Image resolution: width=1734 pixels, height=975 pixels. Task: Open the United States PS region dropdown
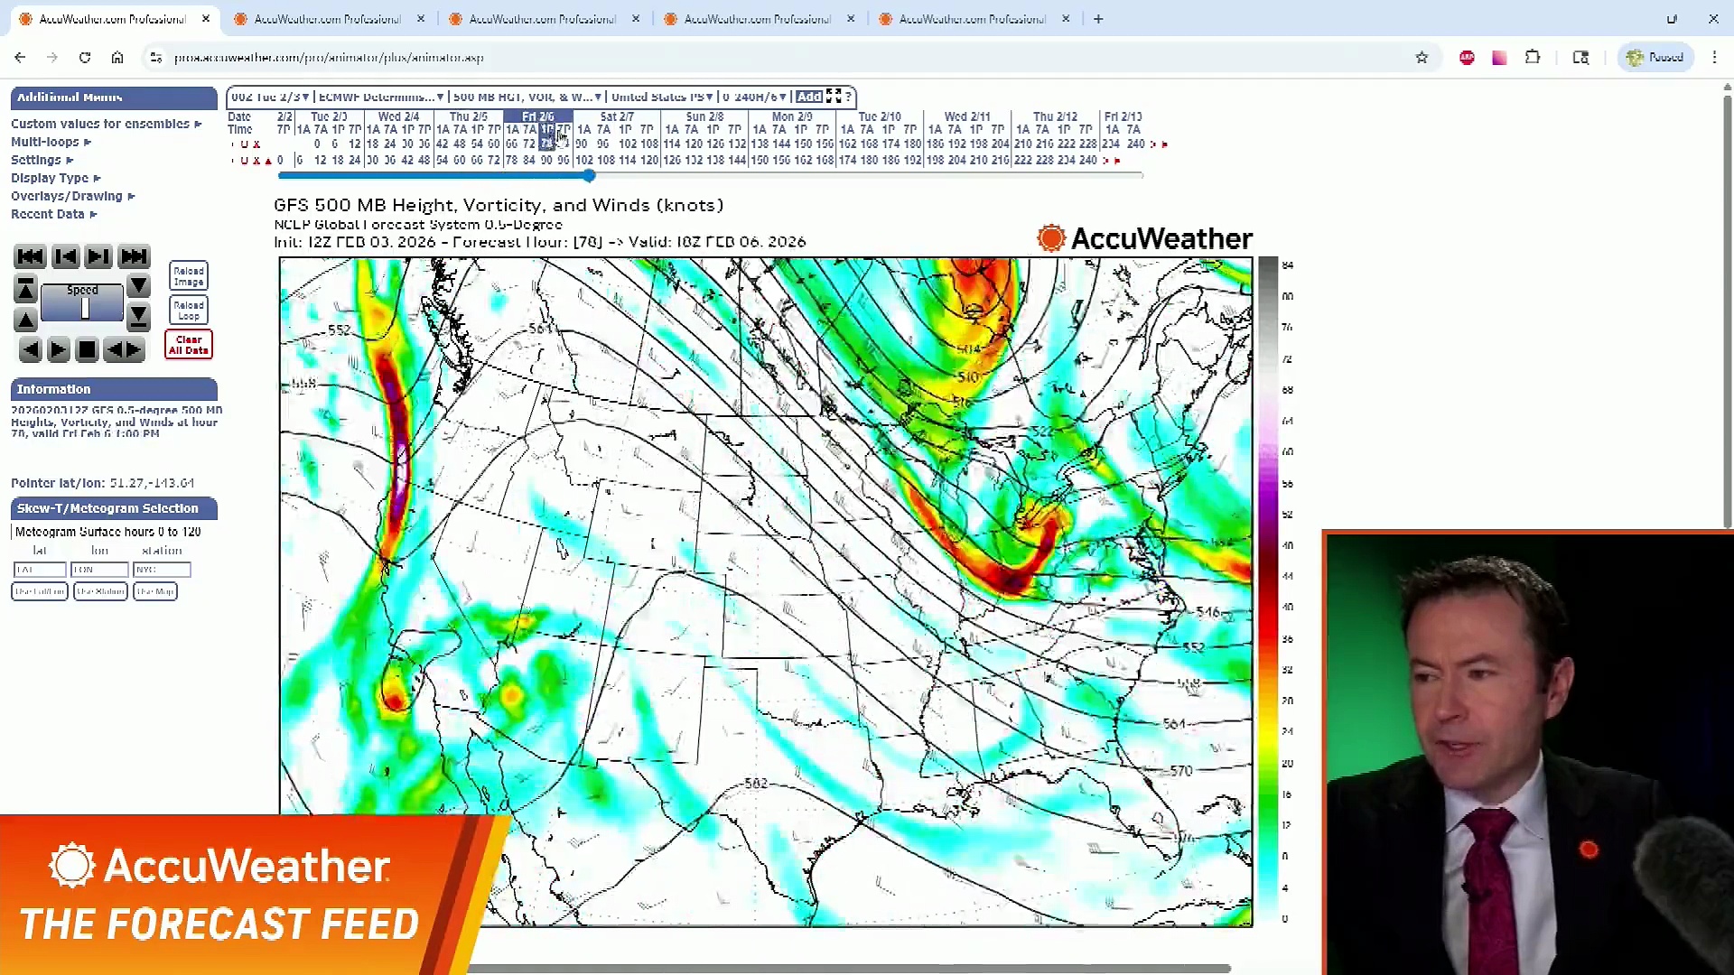(x=662, y=97)
